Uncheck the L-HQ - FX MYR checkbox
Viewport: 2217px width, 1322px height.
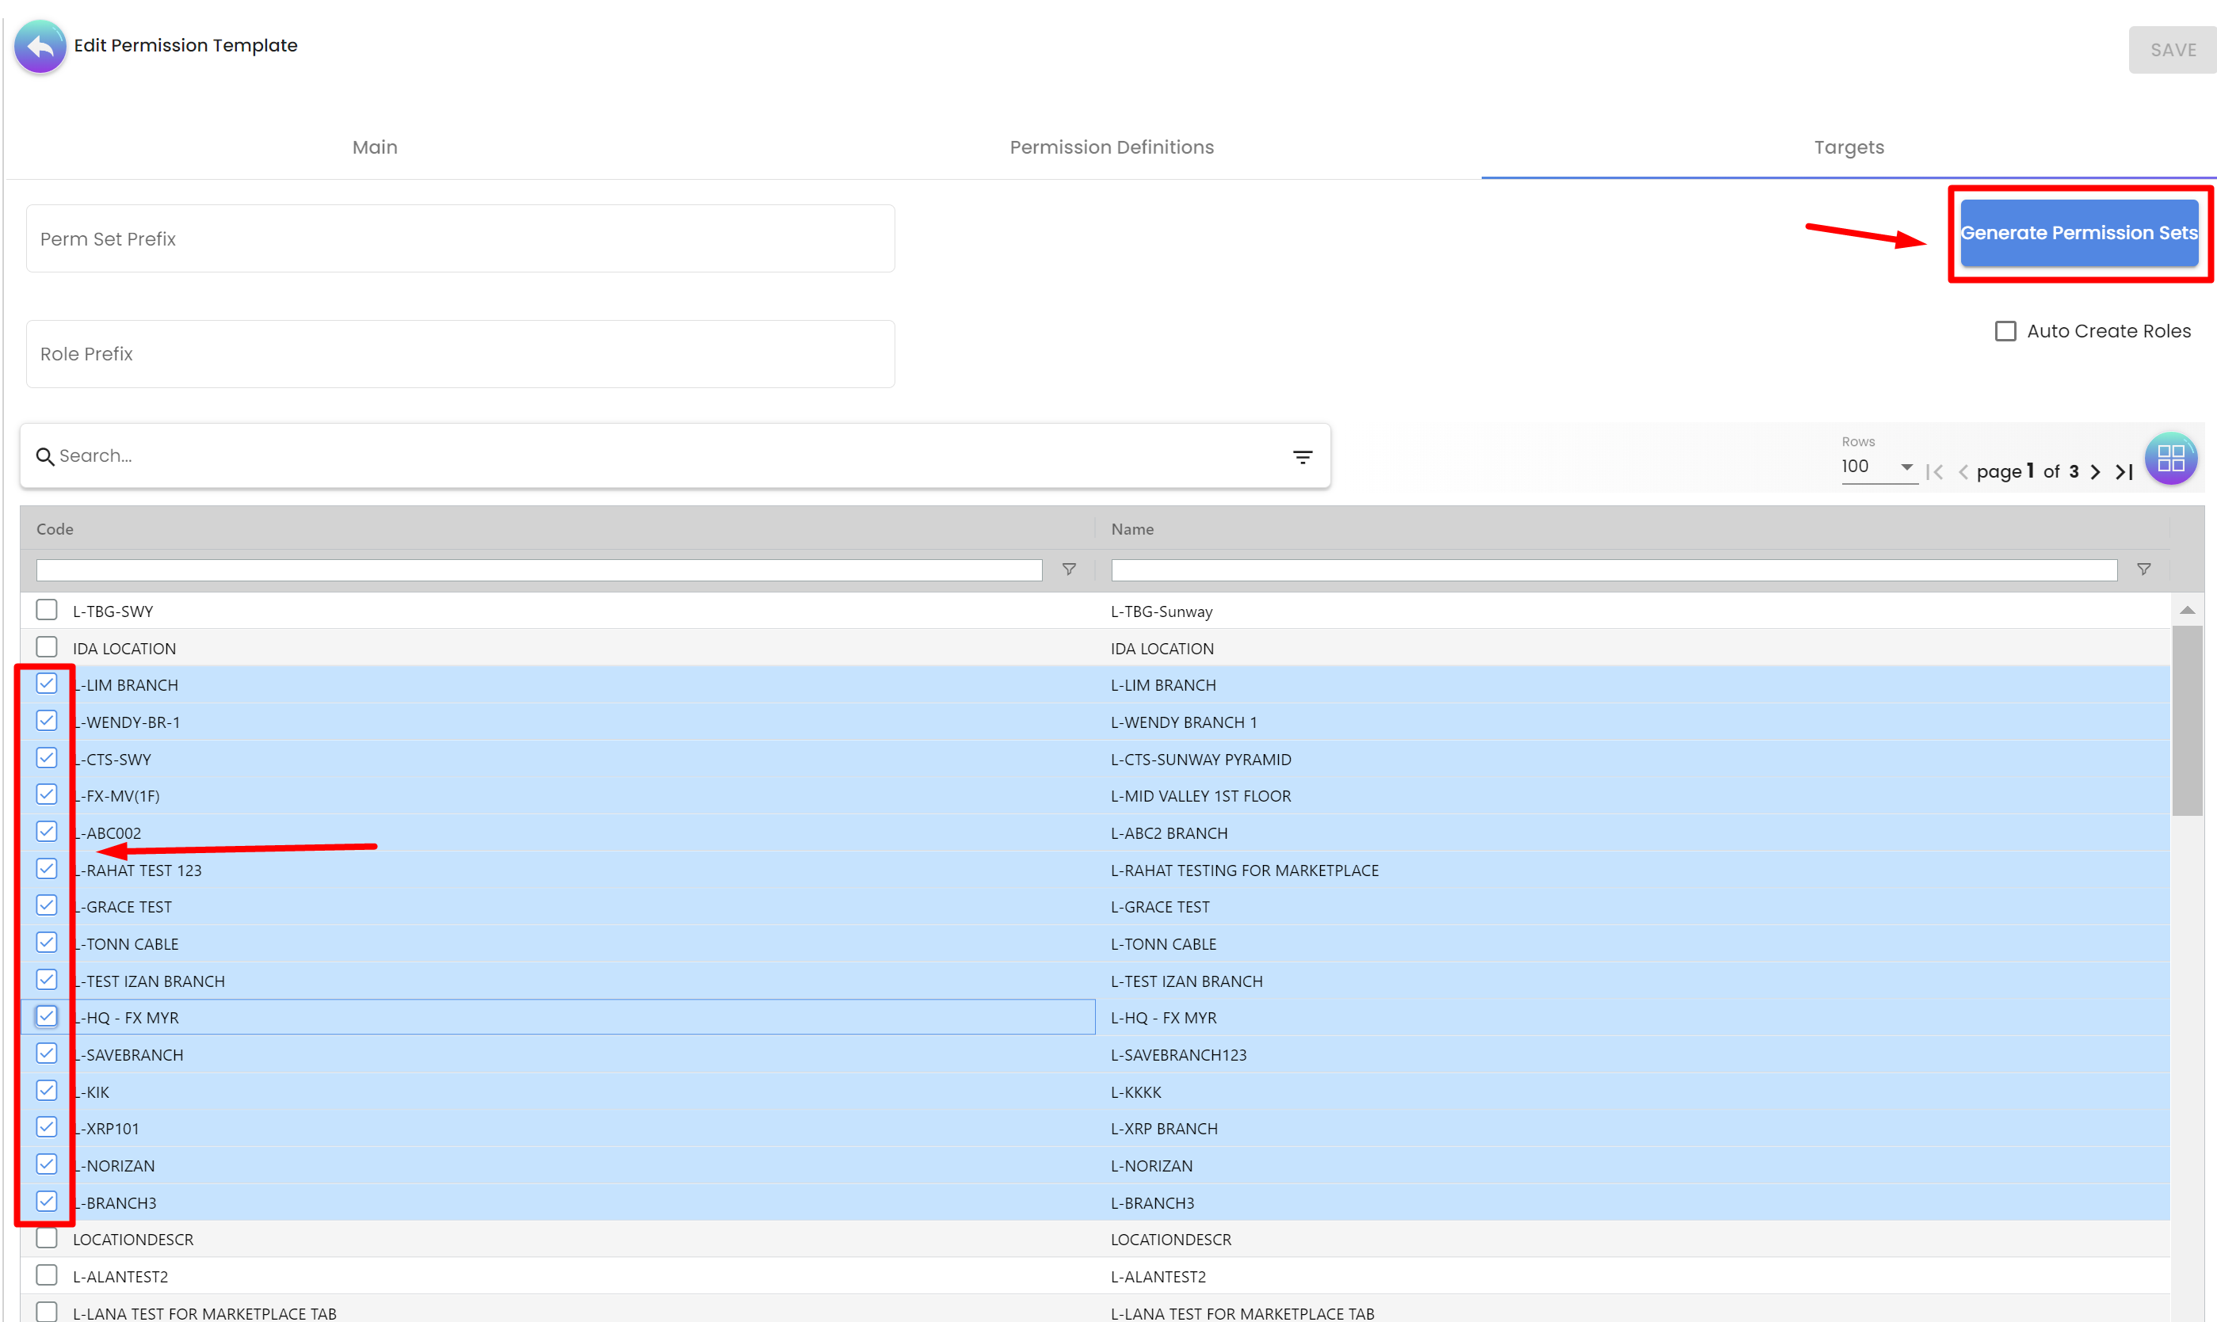pos(46,1016)
